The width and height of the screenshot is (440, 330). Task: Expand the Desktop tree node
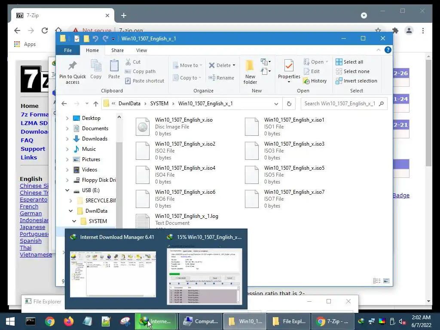point(67,119)
